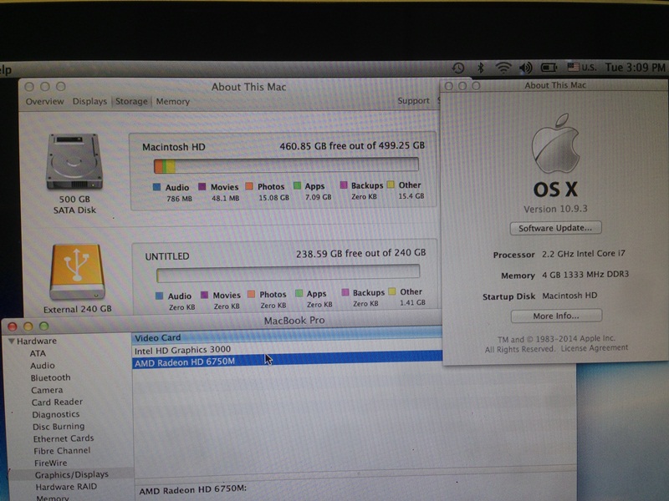Click the 15.08 GB Photos size value
The height and width of the screenshot is (501, 669).
tap(274, 198)
